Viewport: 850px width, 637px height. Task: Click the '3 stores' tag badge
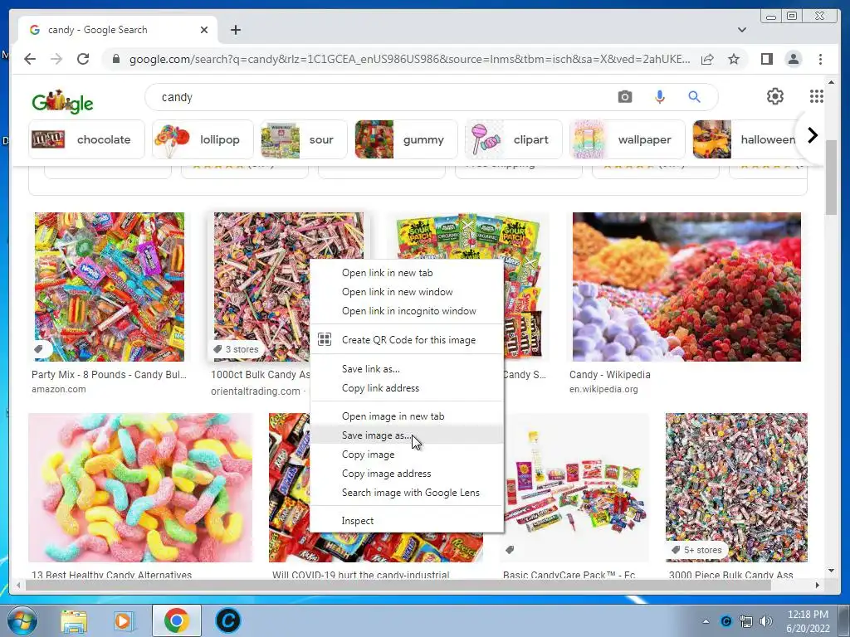click(236, 349)
